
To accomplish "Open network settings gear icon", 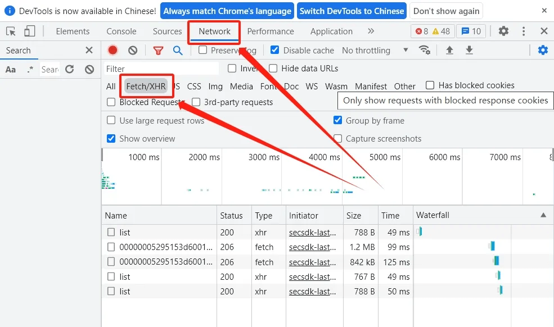I will 543,50.
